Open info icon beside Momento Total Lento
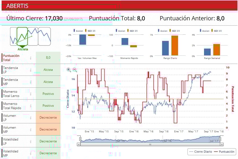This screenshot has width=238, height=159. [x=31, y=94]
